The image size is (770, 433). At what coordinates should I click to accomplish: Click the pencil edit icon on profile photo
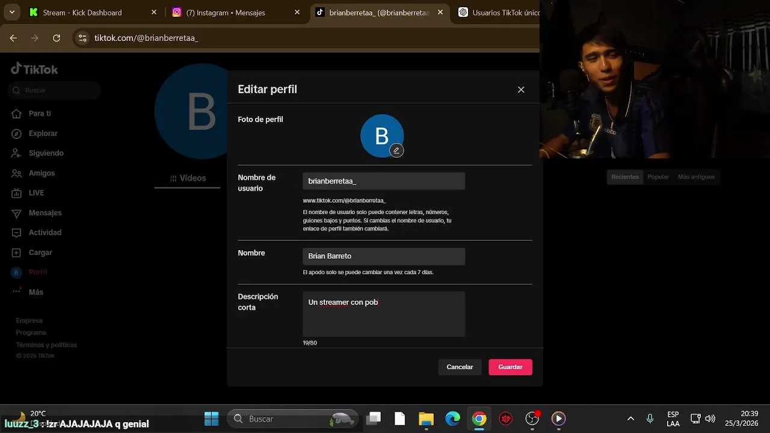(x=396, y=150)
